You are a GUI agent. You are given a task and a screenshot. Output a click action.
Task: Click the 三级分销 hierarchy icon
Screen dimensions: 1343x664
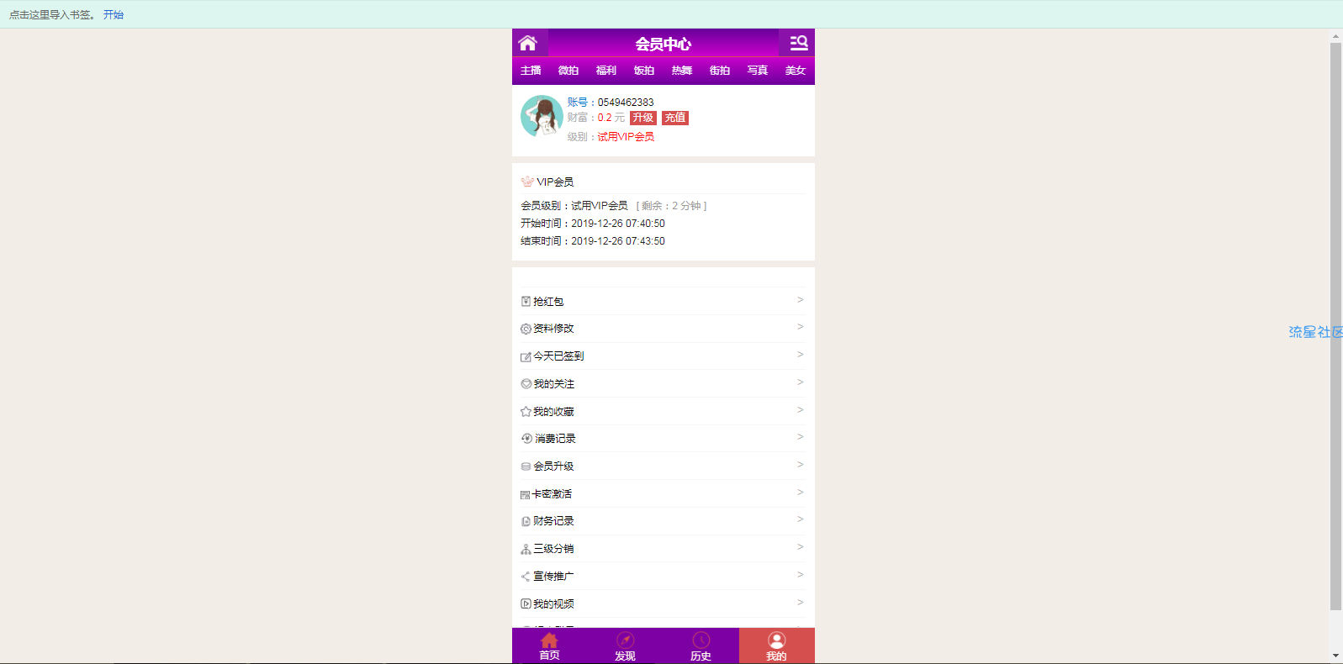526,550
